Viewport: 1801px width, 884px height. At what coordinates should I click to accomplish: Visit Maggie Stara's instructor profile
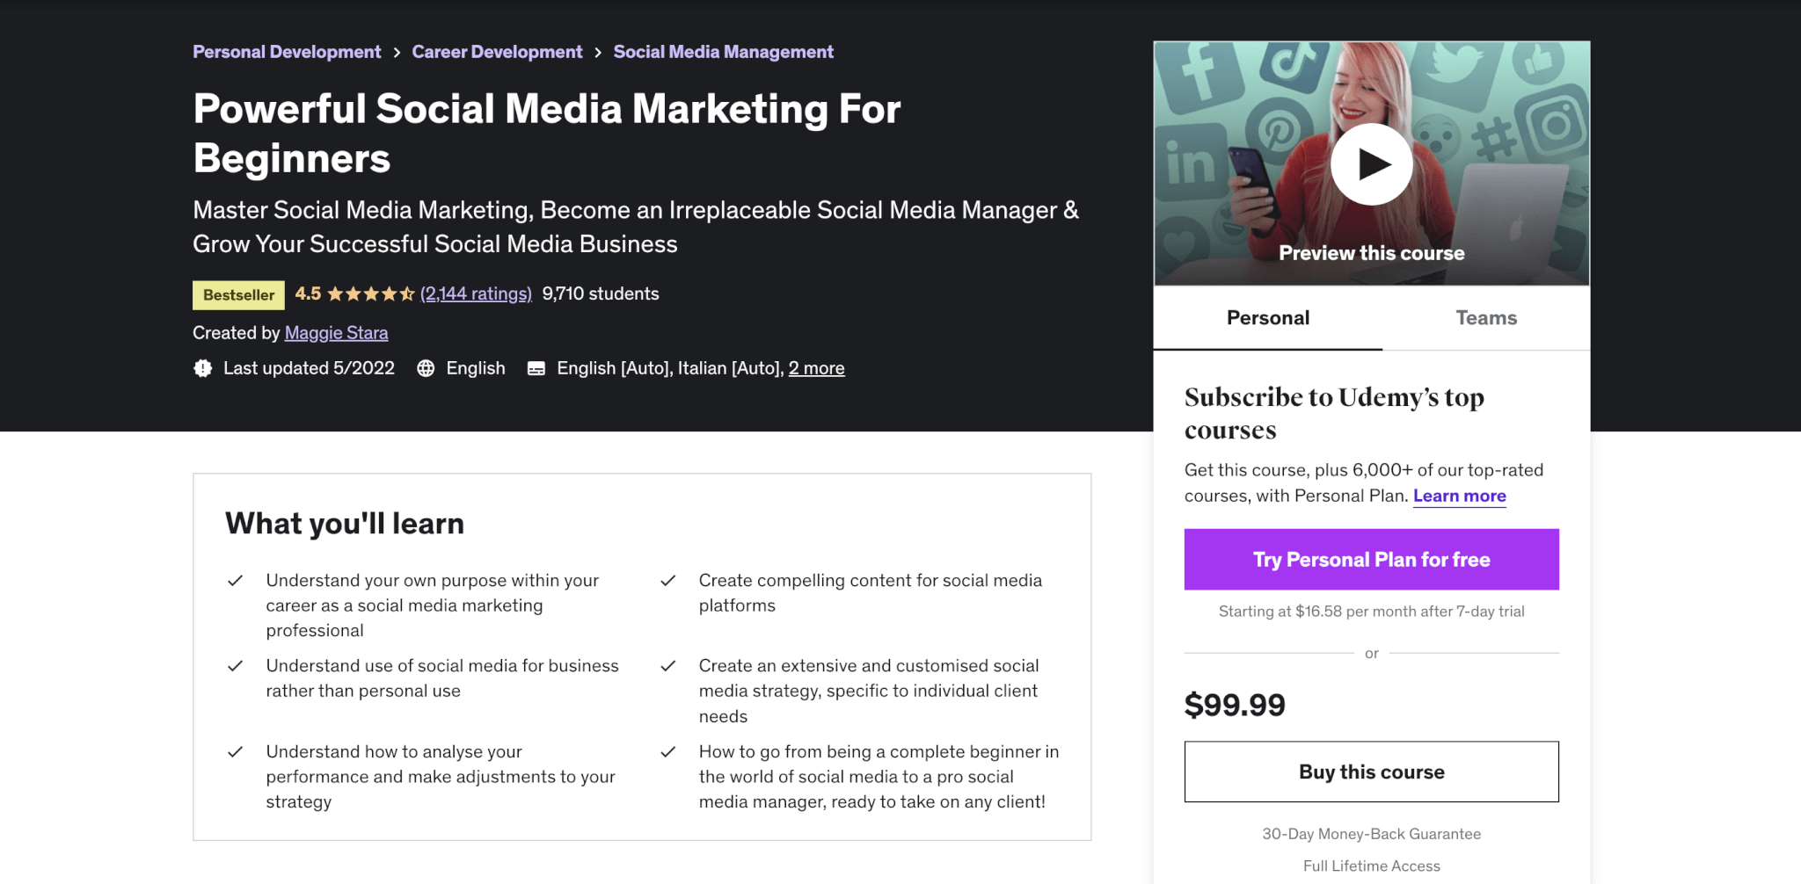[x=336, y=333]
